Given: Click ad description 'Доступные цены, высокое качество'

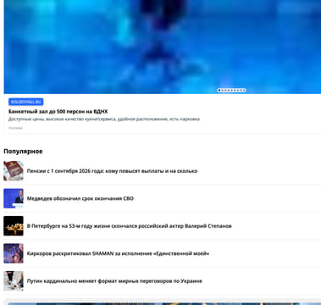Looking at the screenshot, I should click(104, 119).
